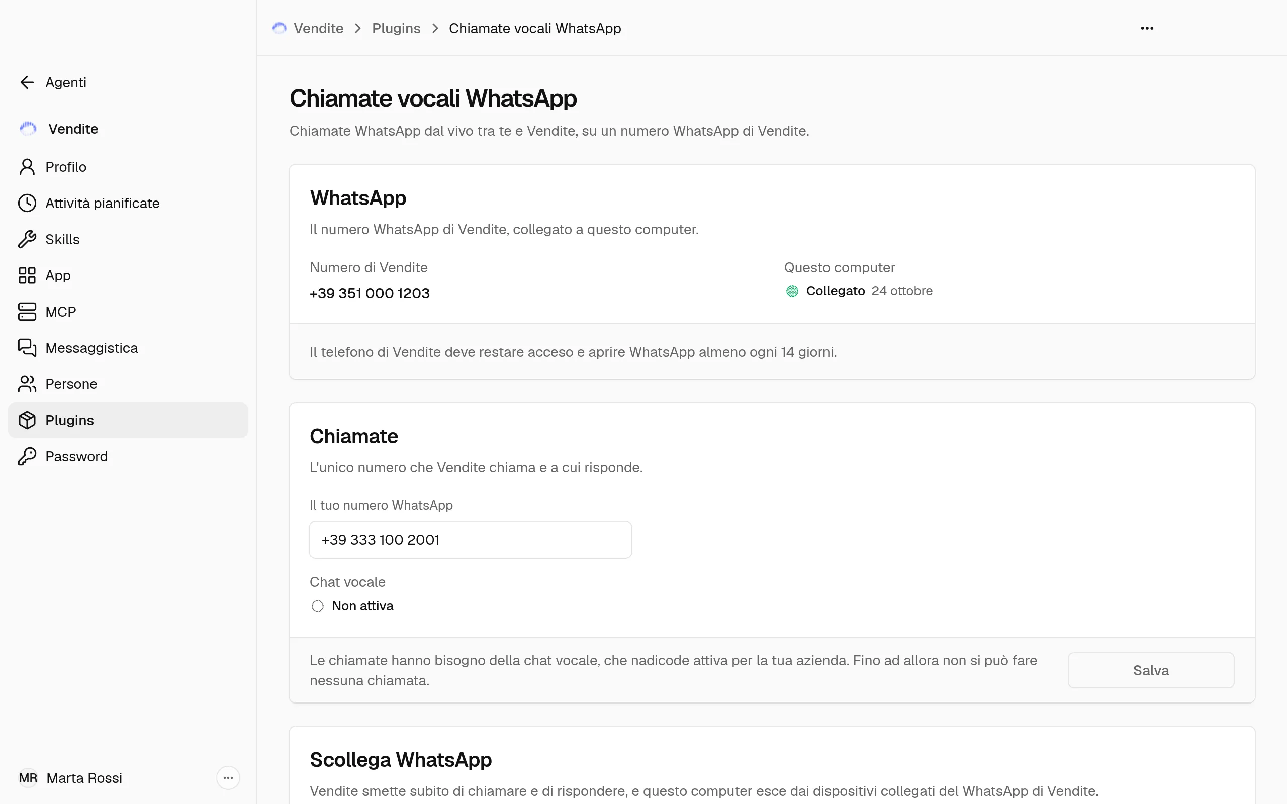Click the Chiamate vocali WhatsApp breadcrumb title

[x=535, y=28]
